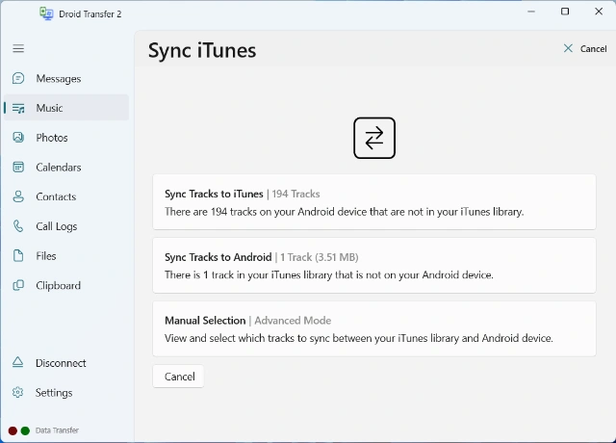The image size is (616, 443).
Task: Click the Settings gear icon
Action: [18, 393]
